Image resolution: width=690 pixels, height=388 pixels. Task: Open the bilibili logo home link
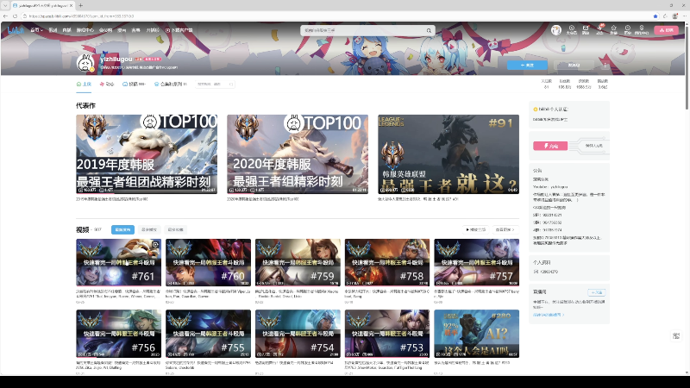(16, 30)
